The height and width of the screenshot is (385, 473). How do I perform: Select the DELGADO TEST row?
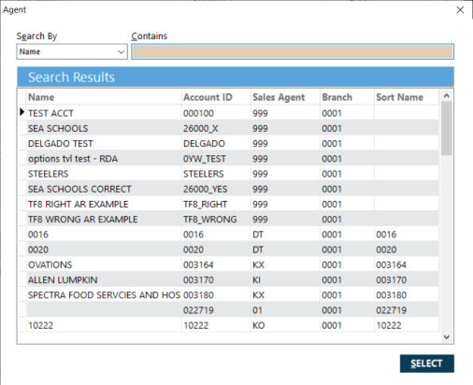point(233,144)
